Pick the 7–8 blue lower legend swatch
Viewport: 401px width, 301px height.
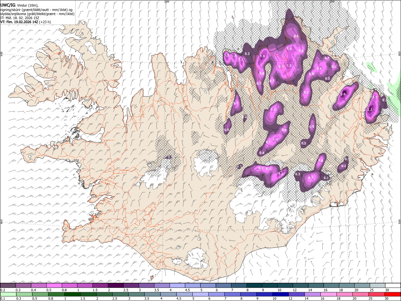(x=232, y=294)
